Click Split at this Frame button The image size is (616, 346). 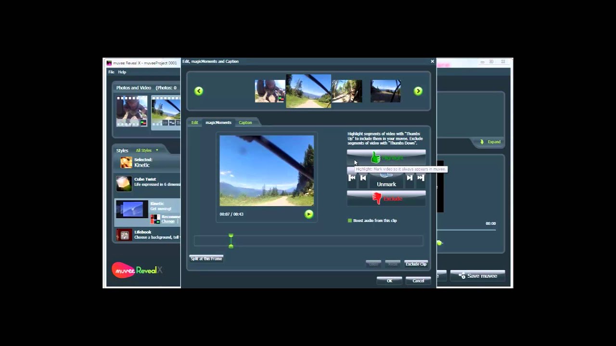206,259
